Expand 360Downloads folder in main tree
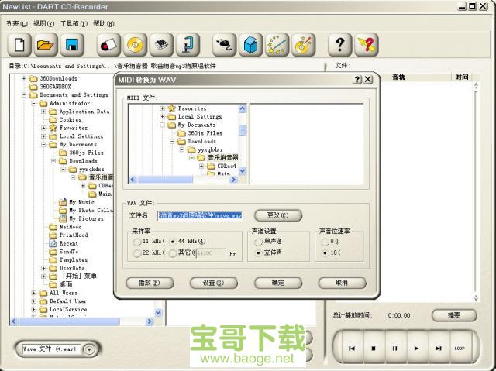The width and height of the screenshot is (496, 371). (24, 78)
